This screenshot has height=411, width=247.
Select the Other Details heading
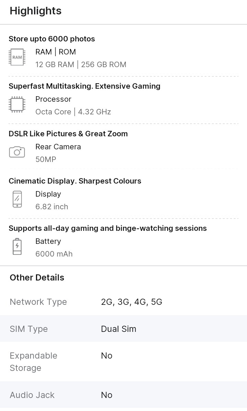pyautogui.click(x=37, y=277)
